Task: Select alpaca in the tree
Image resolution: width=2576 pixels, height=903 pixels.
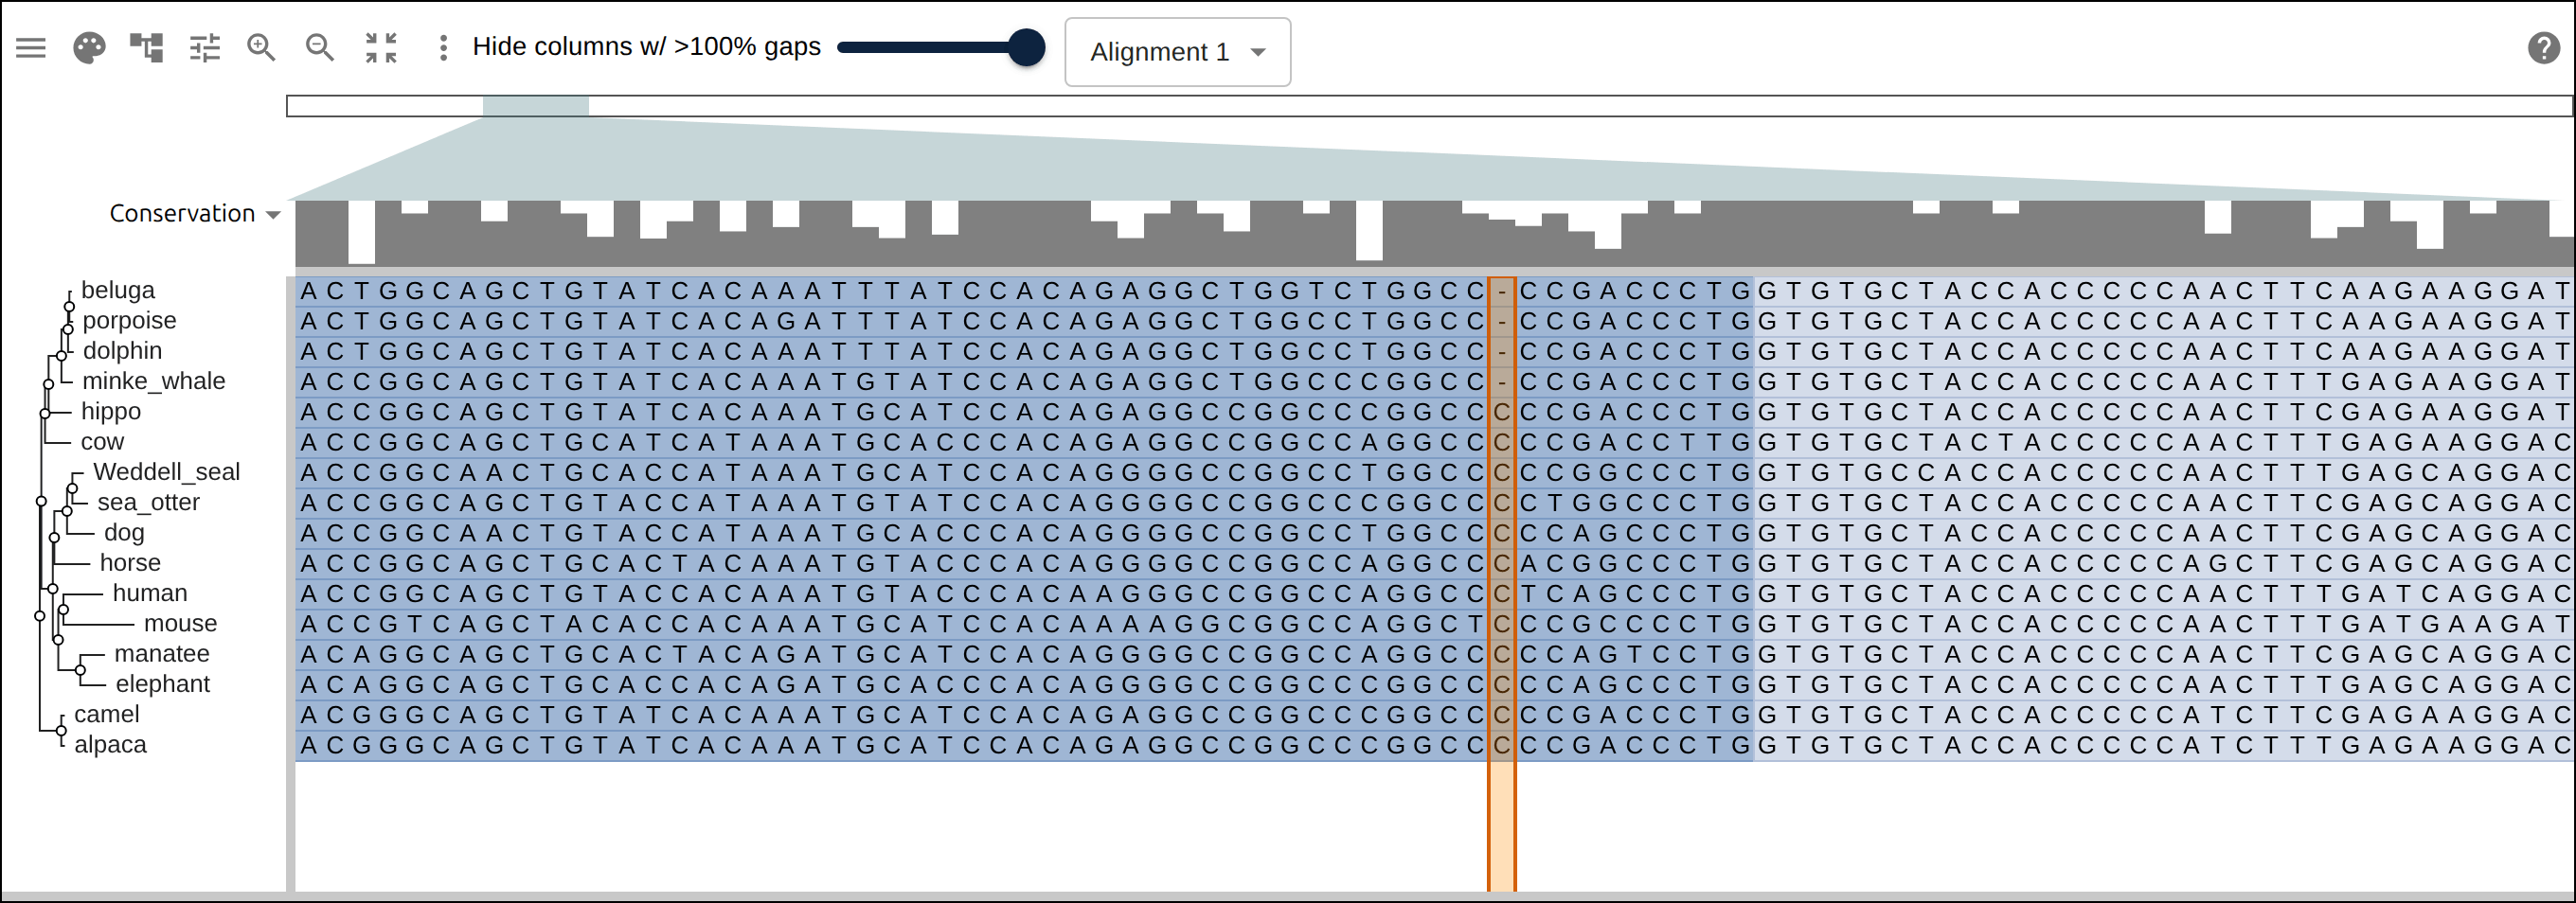Action: (x=110, y=745)
